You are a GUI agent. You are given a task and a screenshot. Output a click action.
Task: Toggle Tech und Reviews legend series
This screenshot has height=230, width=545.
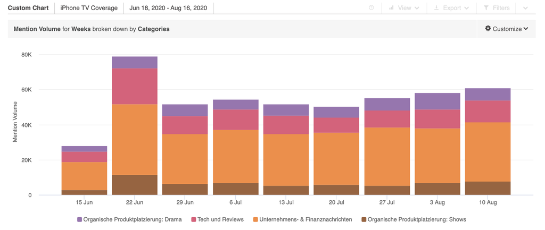tap(220, 219)
